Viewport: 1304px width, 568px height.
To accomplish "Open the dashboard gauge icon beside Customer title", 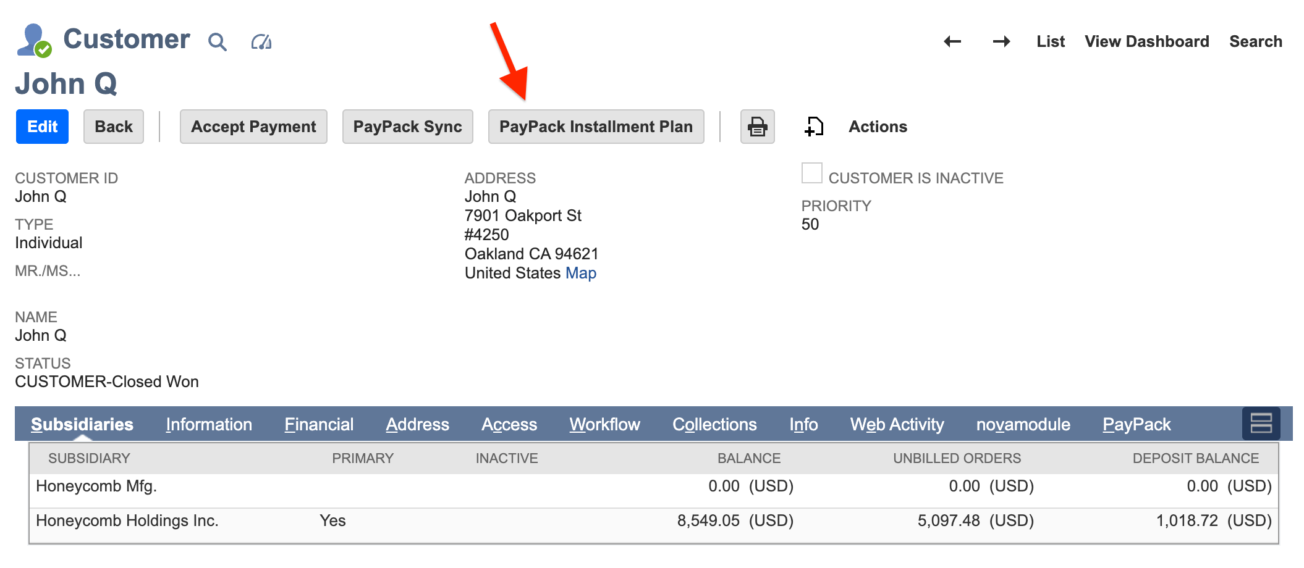I will click(261, 41).
